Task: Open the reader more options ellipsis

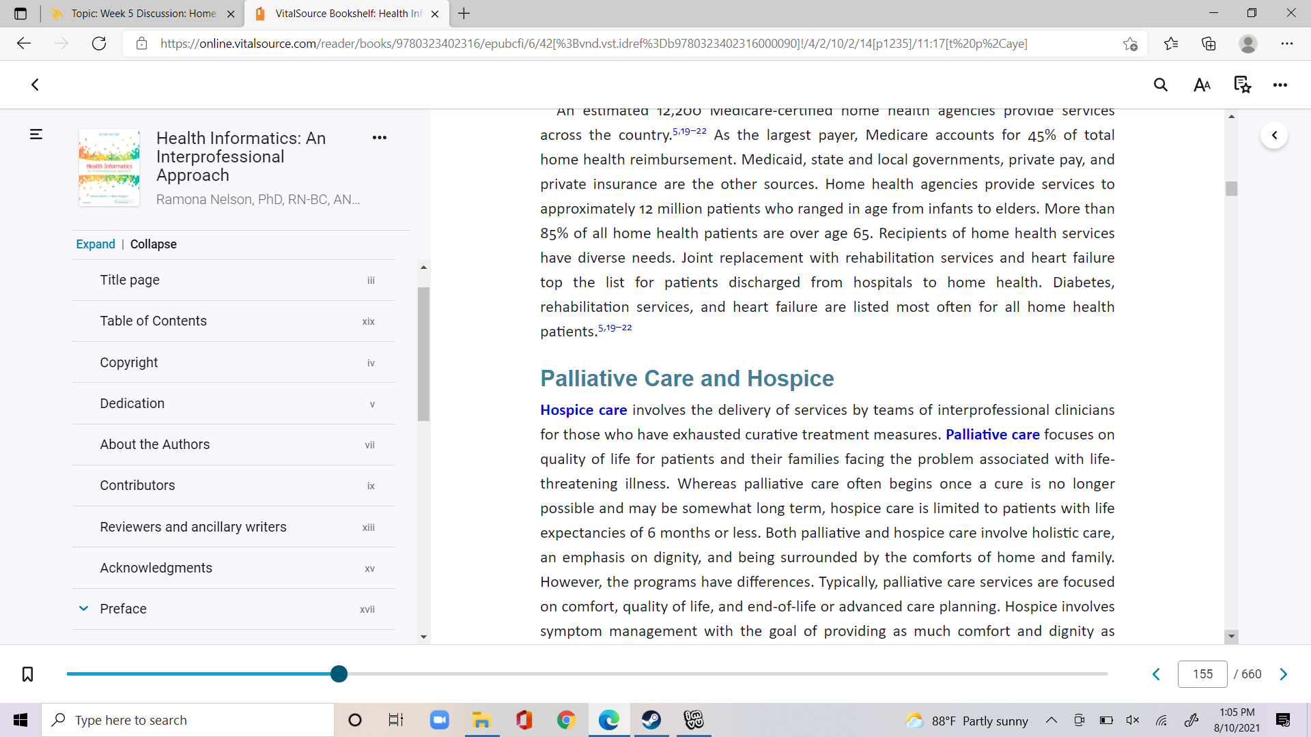Action: pyautogui.click(x=1280, y=85)
